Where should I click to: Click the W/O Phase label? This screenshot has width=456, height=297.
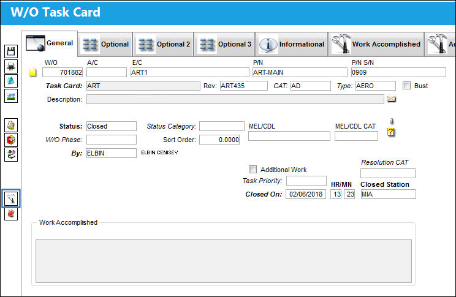click(64, 140)
